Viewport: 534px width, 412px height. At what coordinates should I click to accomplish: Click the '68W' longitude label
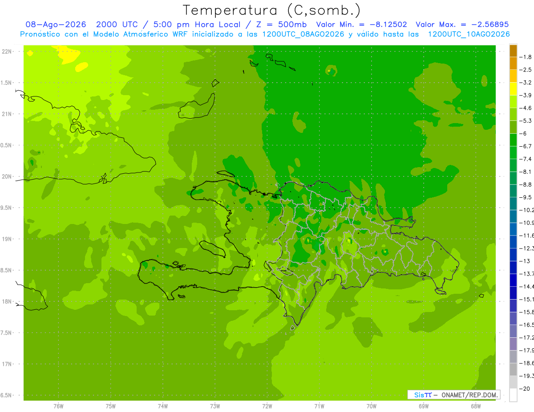pos(476,406)
